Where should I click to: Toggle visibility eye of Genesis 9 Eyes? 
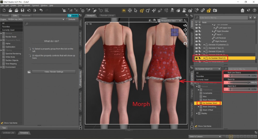click(x=196, y=52)
